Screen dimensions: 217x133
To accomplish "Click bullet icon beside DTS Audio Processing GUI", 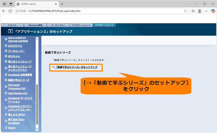I will pyautogui.click(x=6, y=87).
